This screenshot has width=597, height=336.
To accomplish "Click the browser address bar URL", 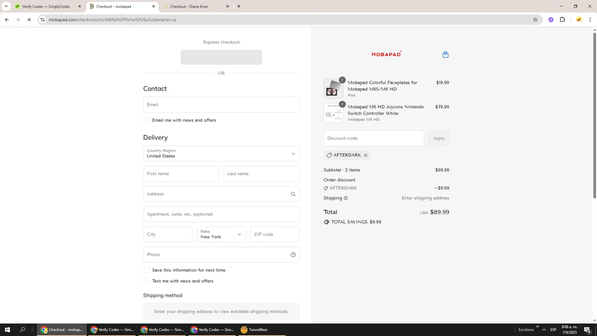I will (113, 20).
